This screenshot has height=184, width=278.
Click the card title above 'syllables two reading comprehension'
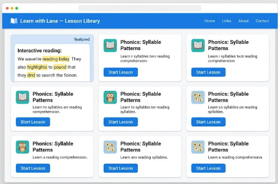(x=140, y=45)
